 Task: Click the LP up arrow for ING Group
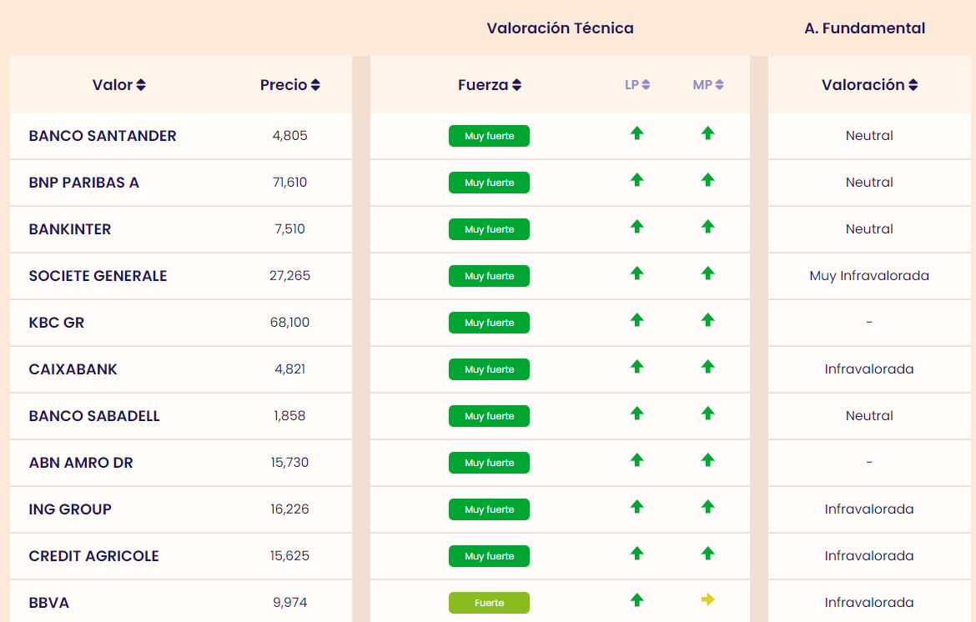pyautogui.click(x=637, y=506)
